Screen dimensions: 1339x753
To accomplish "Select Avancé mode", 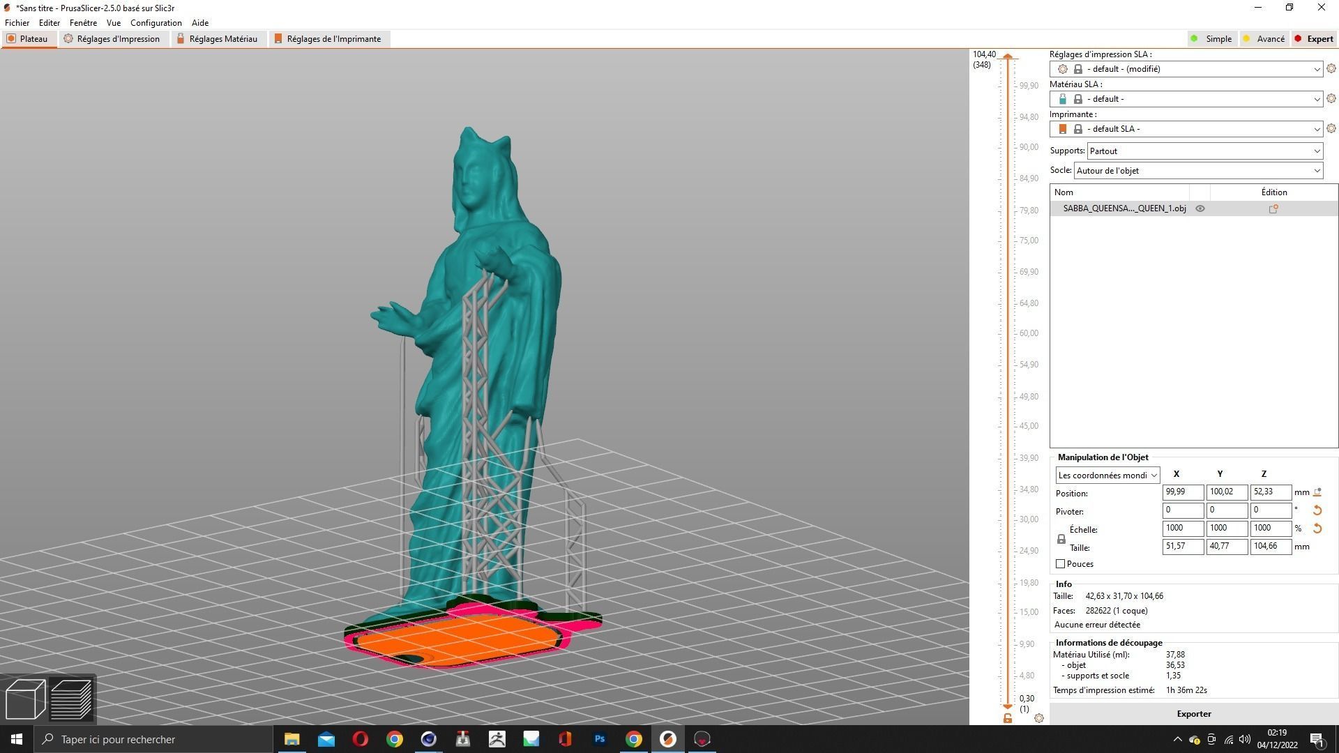I will coord(1264,39).
